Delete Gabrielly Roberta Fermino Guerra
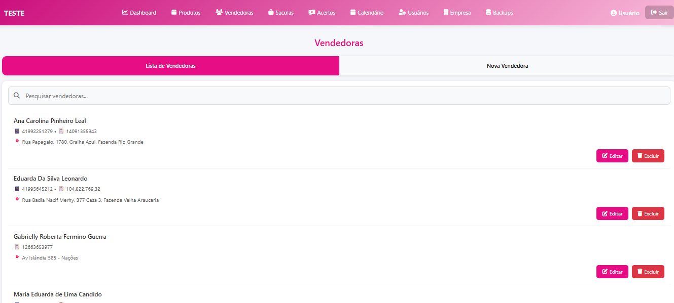The height and width of the screenshot is (303, 674). 648,272
